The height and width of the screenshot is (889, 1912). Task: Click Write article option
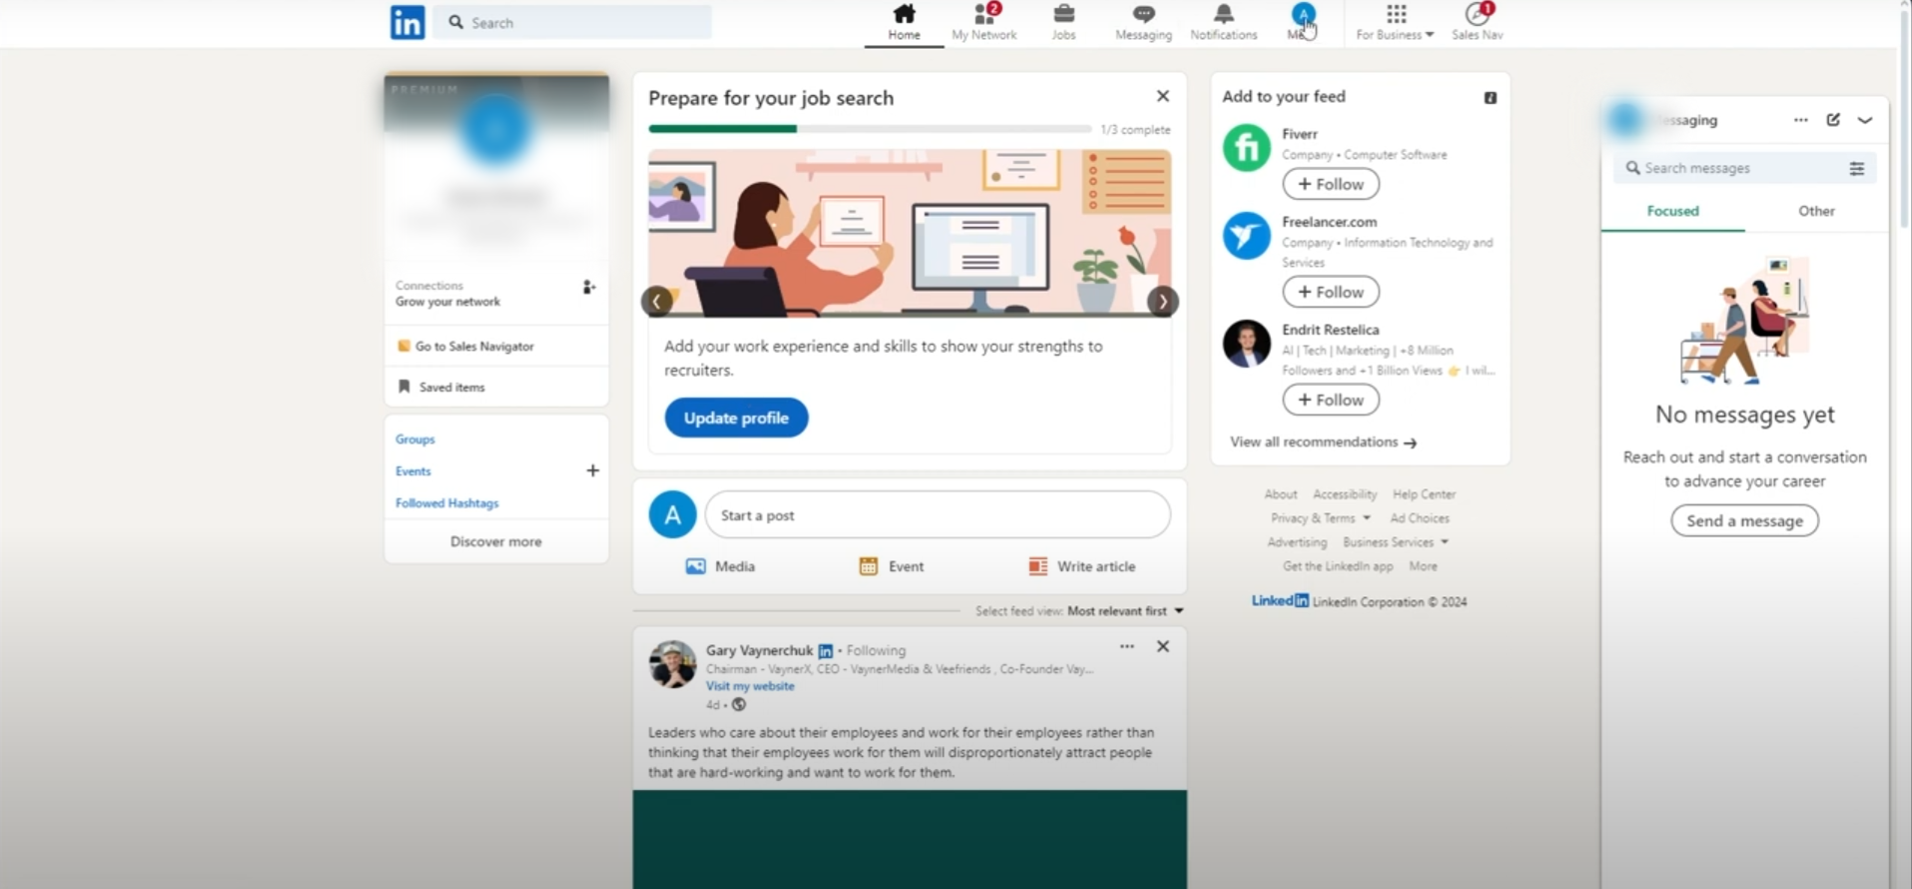[x=1082, y=566]
